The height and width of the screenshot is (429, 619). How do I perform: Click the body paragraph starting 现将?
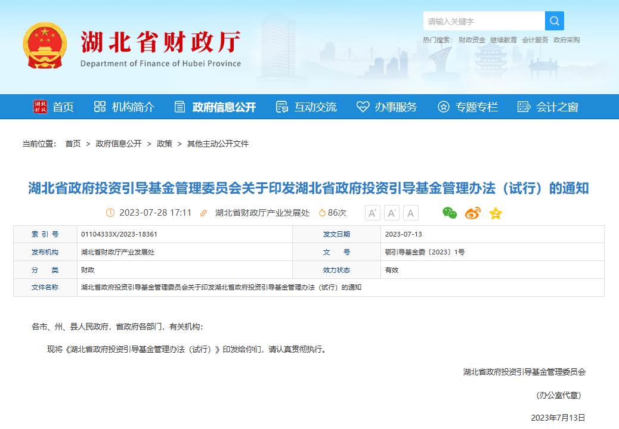(187, 349)
